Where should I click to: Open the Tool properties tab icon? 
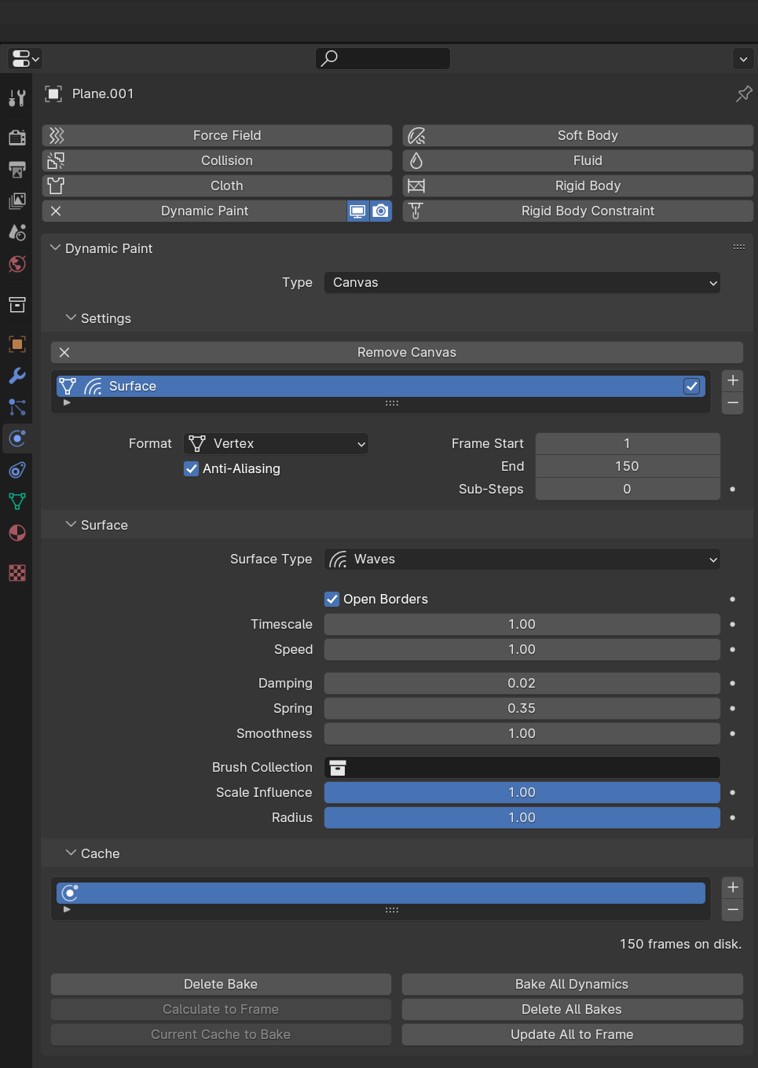pyautogui.click(x=17, y=97)
